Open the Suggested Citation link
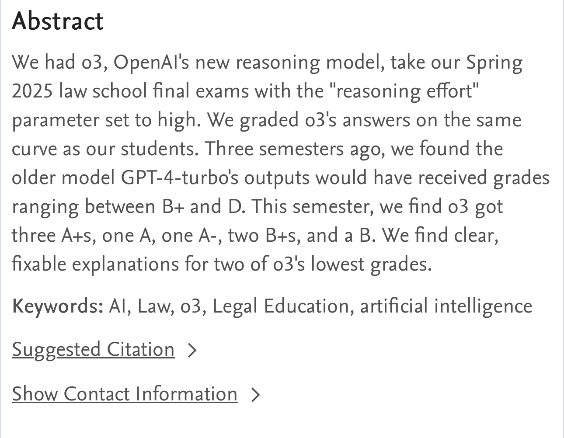This screenshot has width=564, height=438. point(93,350)
